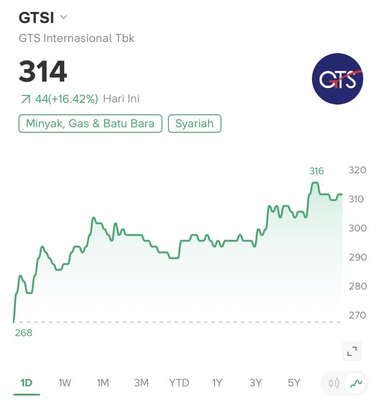The image size is (382, 408).
Task: Click the GTS company logo
Action: point(337,79)
